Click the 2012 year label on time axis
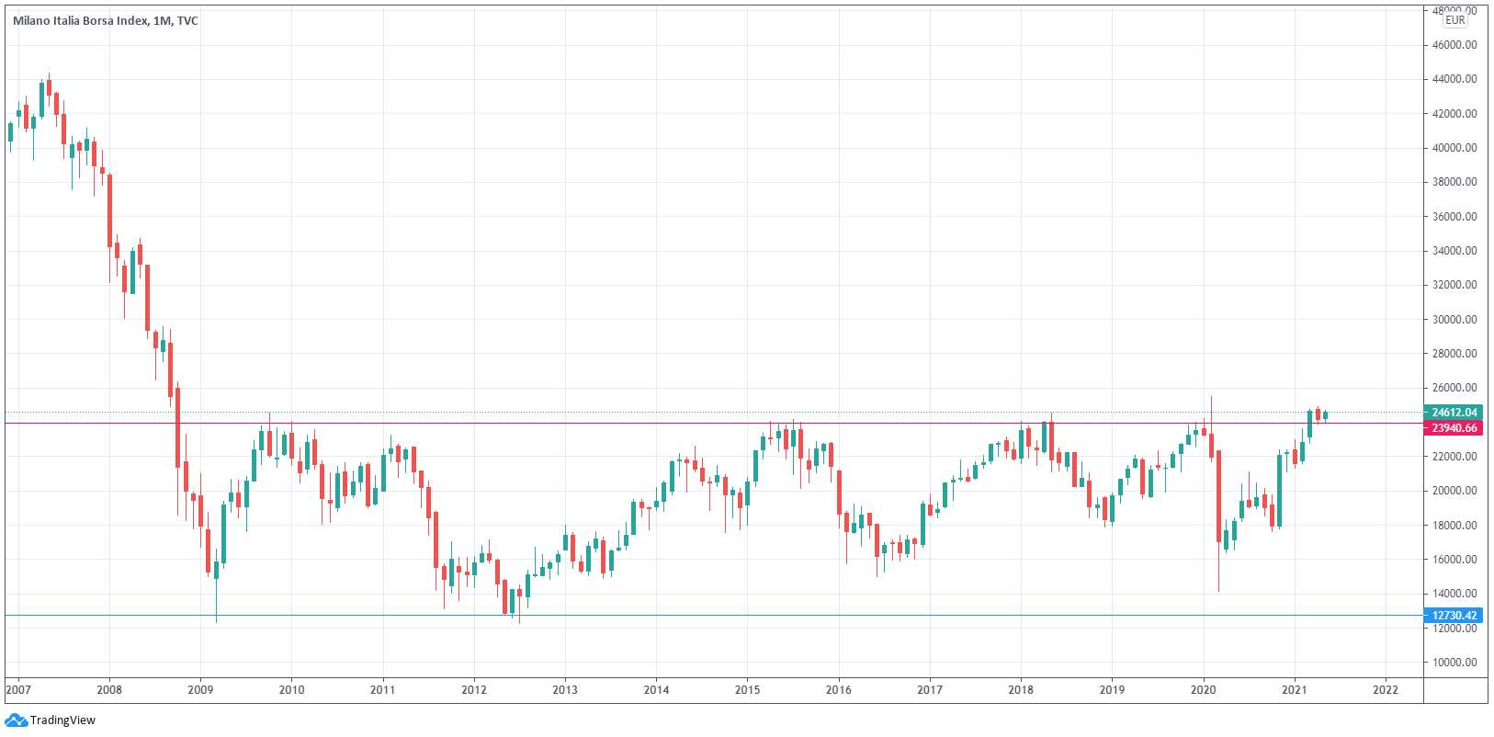 [474, 690]
